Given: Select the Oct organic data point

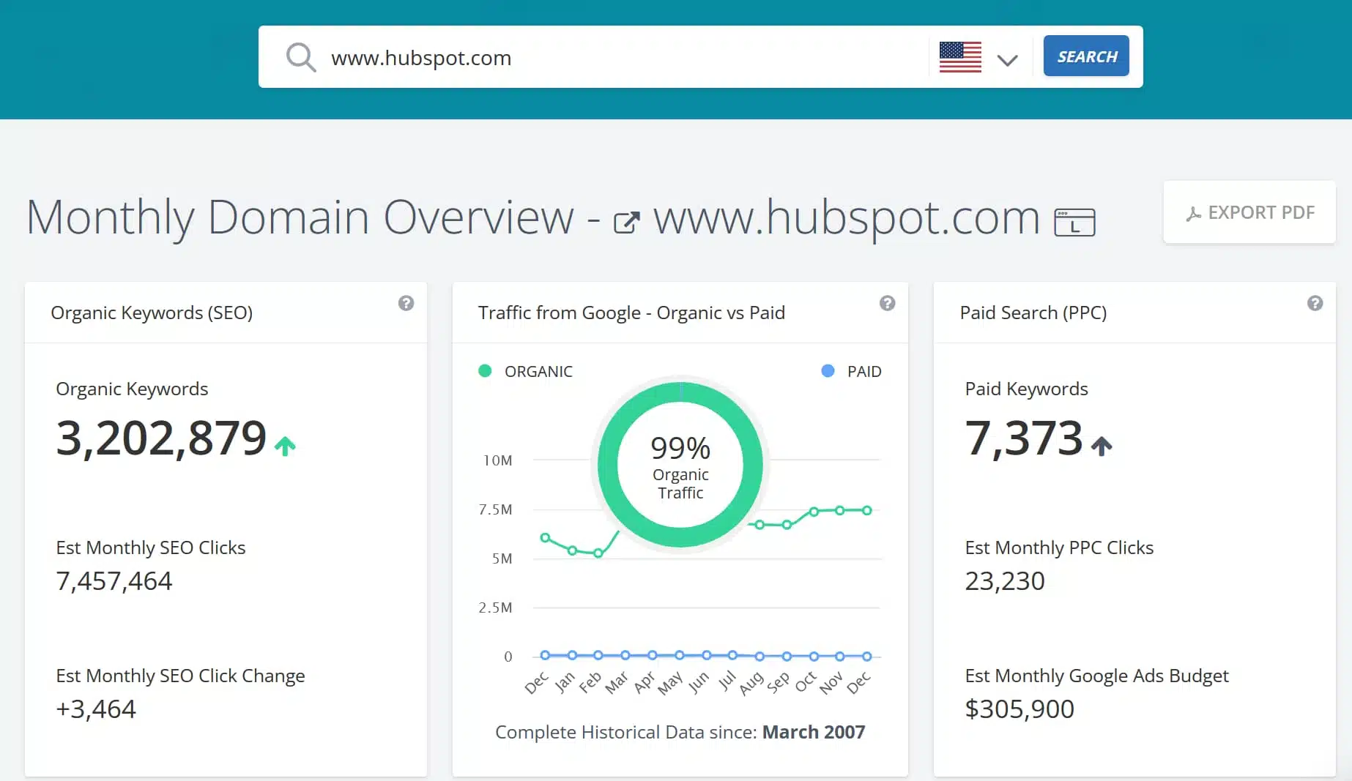Looking at the screenshot, I should click(x=814, y=512).
